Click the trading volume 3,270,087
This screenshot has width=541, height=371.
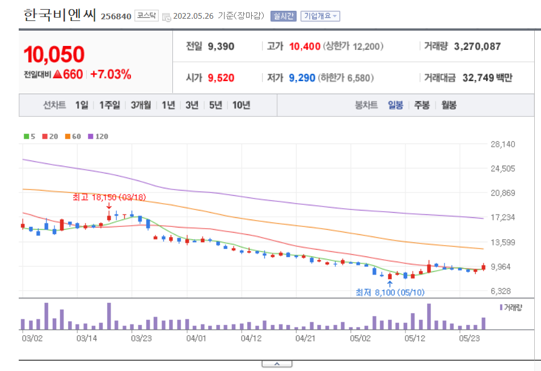tap(477, 47)
